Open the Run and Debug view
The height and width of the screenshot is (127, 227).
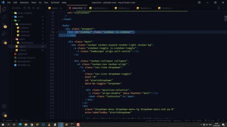tap(4, 34)
